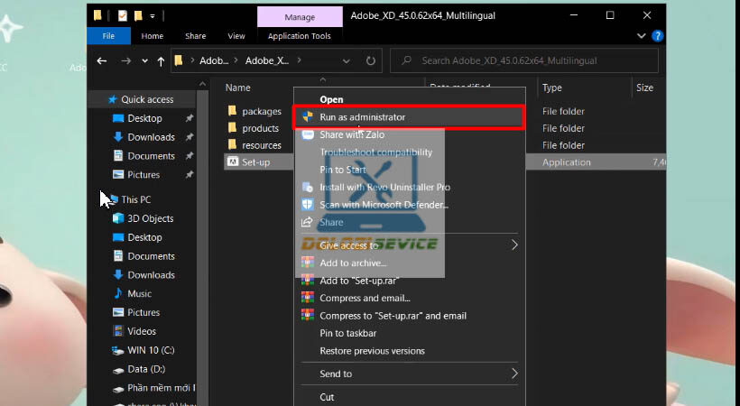Open the Phần mềm mới drive

click(x=161, y=388)
